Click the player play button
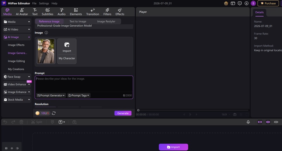Image resolution: width=282 pixels, height=151 pixels. coord(190,114)
